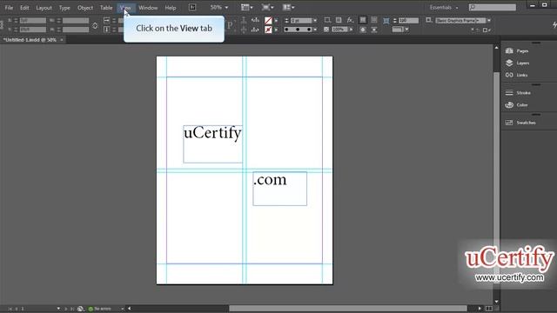This screenshot has width=557, height=313.
Task: Click the uCertify text frame
Action: (x=212, y=144)
